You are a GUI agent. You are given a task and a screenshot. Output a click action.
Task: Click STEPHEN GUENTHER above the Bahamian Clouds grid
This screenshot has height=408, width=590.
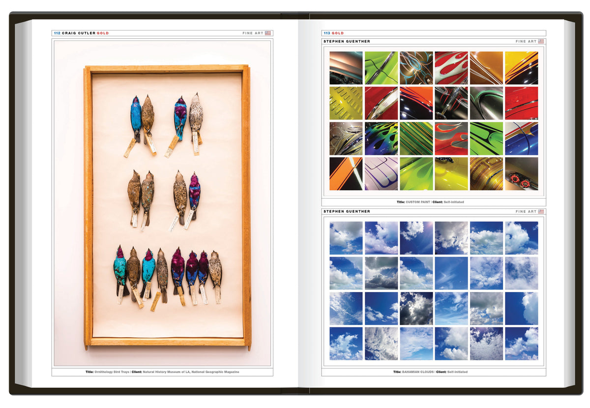coord(347,211)
